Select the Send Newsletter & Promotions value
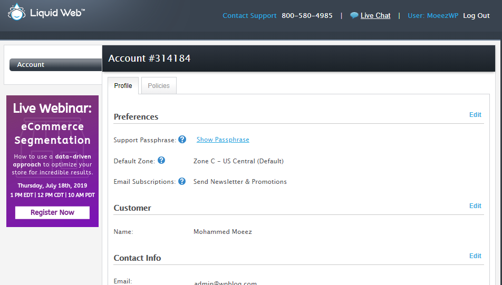The height and width of the screenshot is (285, 502). tap(240, 182)
